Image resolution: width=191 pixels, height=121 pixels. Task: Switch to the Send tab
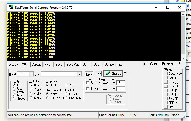(x=59, y=65)
